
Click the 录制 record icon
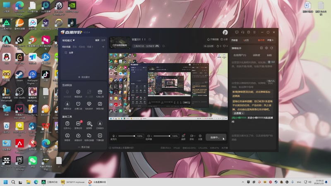pyautogui.click(x=192, y=136)
